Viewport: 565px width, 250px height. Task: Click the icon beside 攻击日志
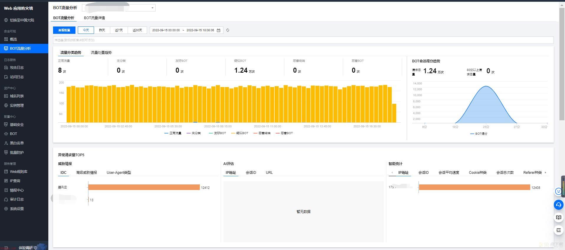[x=6, y=67]
